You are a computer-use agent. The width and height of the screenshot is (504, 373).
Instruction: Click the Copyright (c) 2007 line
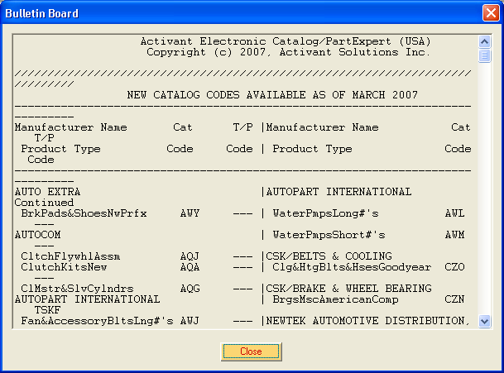(288, 52)
